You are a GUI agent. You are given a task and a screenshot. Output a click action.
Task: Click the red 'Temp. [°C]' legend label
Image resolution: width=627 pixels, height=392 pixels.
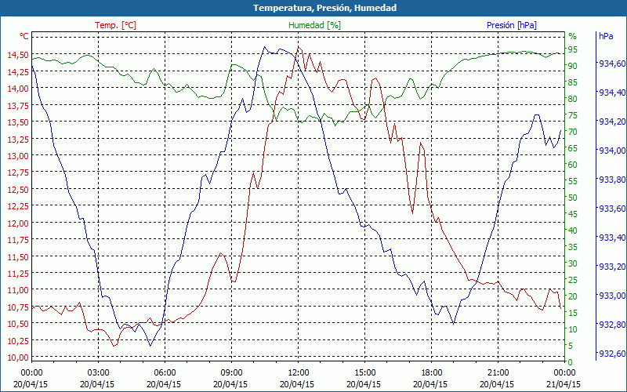click(x=115, y=25)
